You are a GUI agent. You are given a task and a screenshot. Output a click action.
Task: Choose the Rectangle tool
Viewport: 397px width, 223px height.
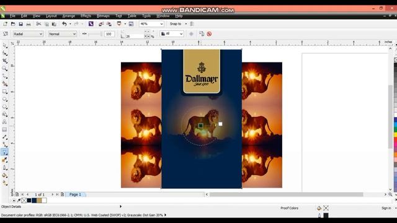[x=4, y=92]
